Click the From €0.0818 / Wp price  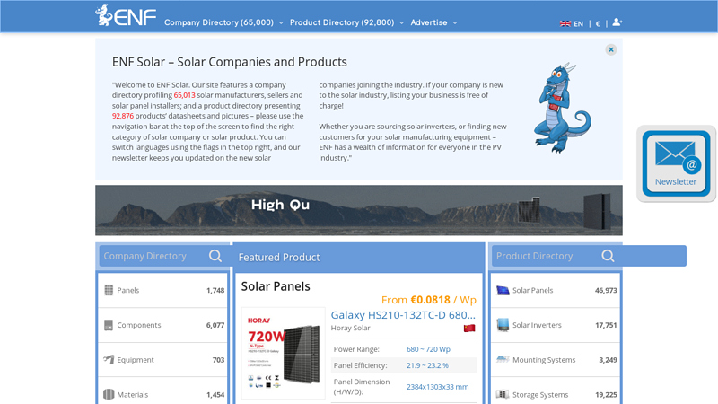click(429, 300)
